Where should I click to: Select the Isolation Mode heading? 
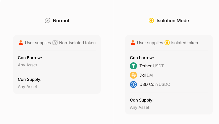[173, 20]
